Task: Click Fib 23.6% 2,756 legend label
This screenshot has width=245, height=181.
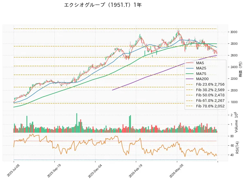Action: [x=210, y=84]
